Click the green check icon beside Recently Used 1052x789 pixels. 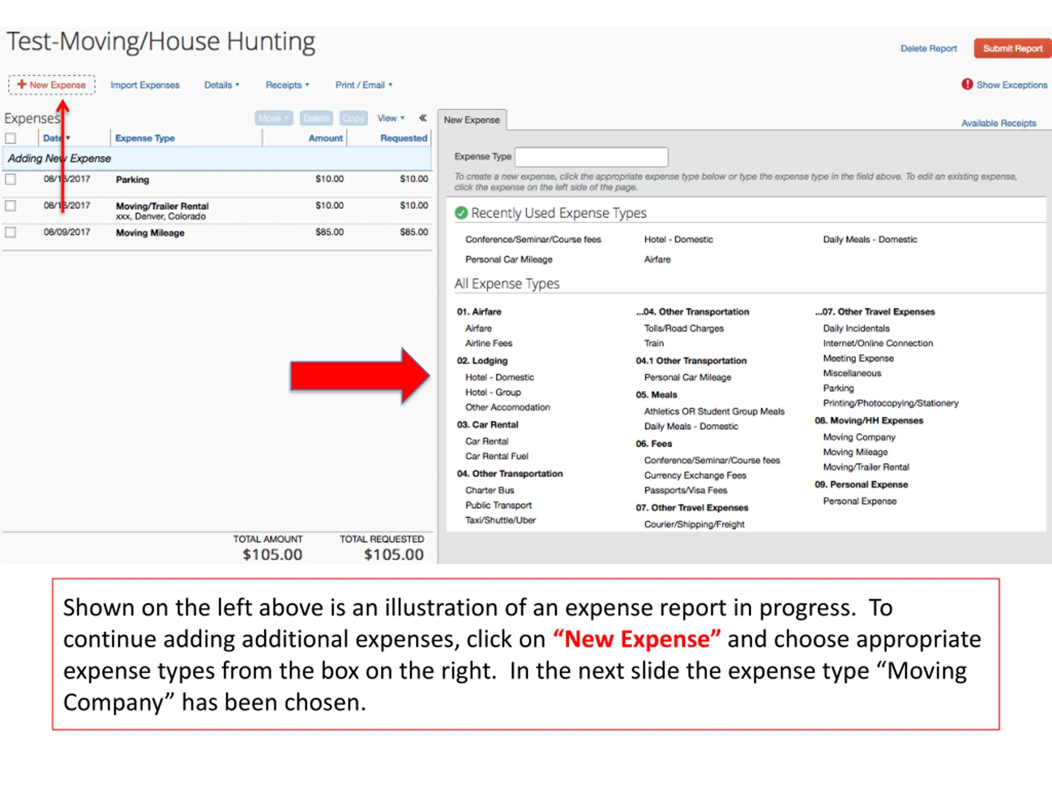(x=461, y=212)
